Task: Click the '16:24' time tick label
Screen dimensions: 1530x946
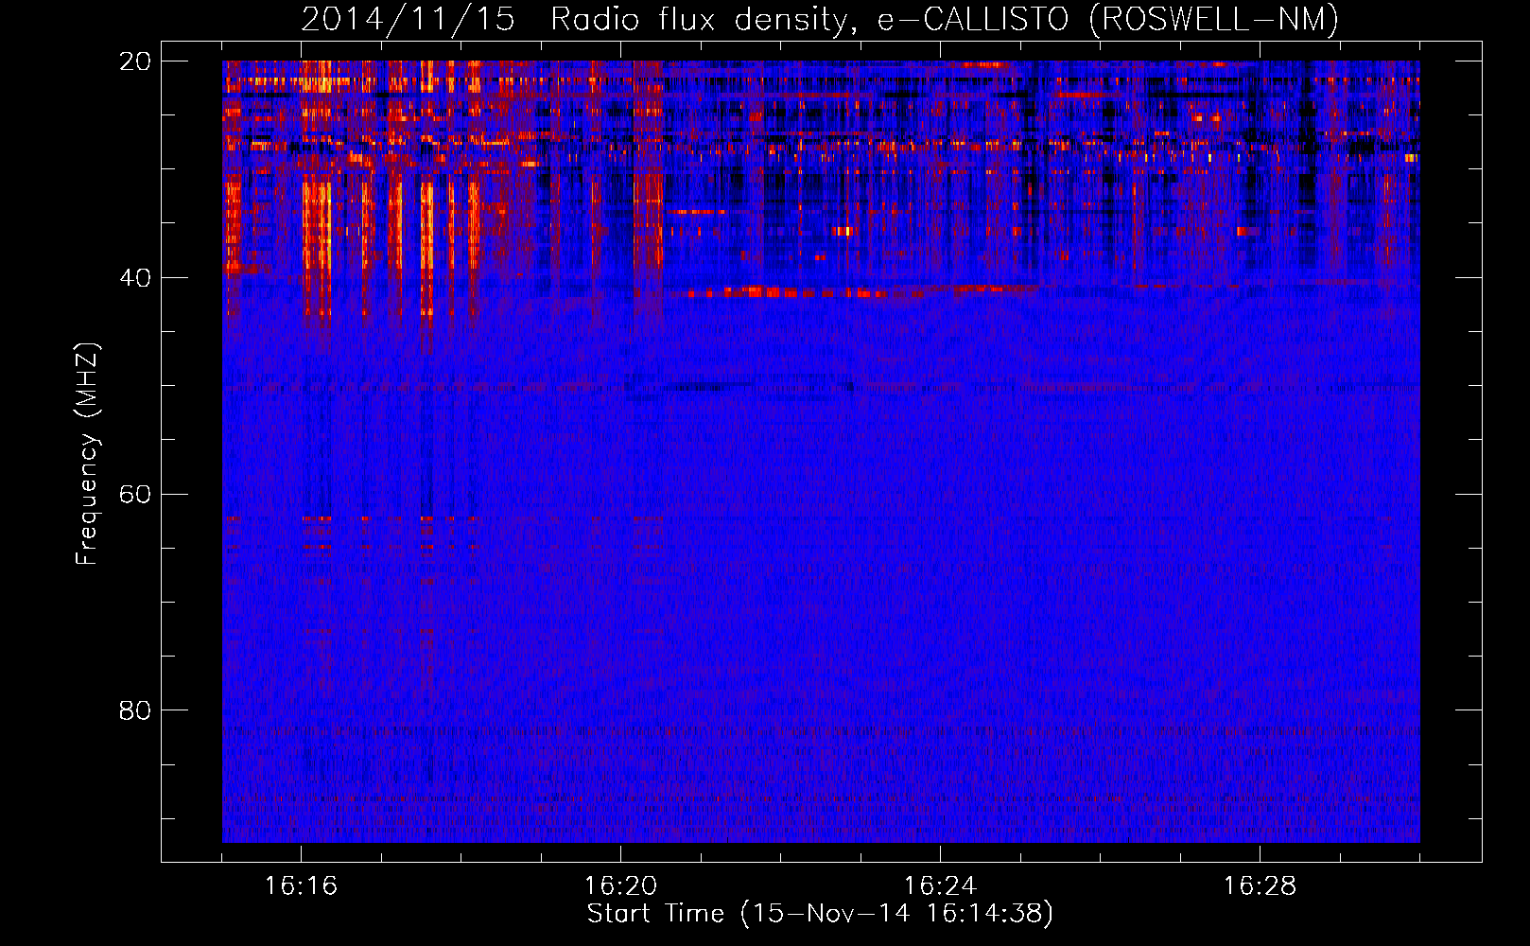Action: coord(940,886)
